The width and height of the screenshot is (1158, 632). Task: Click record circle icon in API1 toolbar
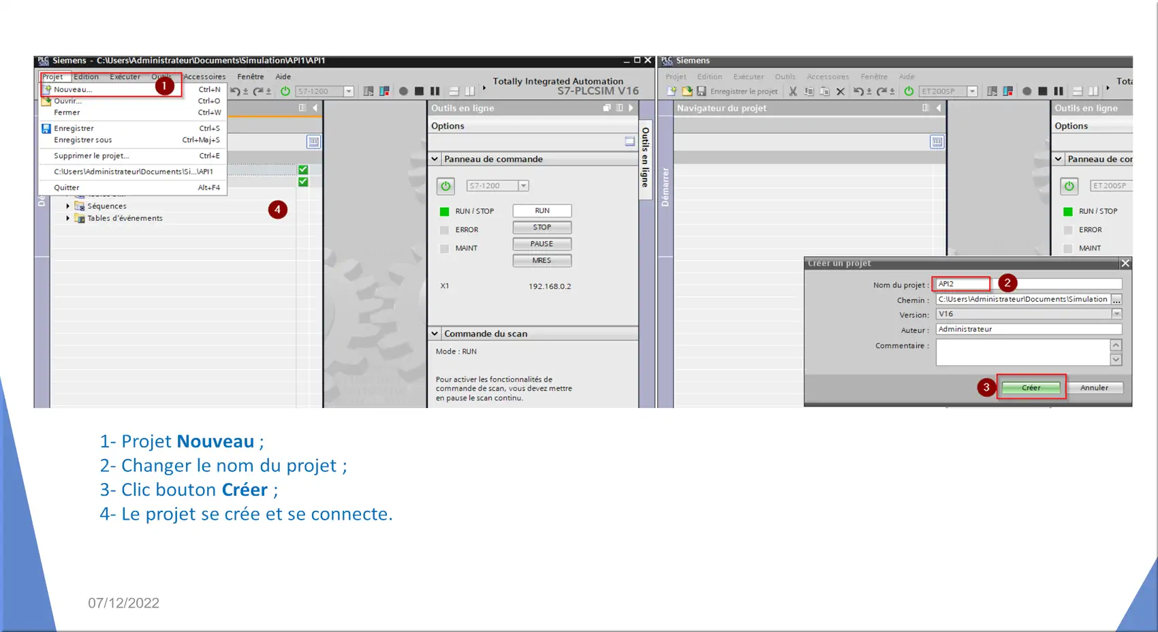[x=403, y=91]
